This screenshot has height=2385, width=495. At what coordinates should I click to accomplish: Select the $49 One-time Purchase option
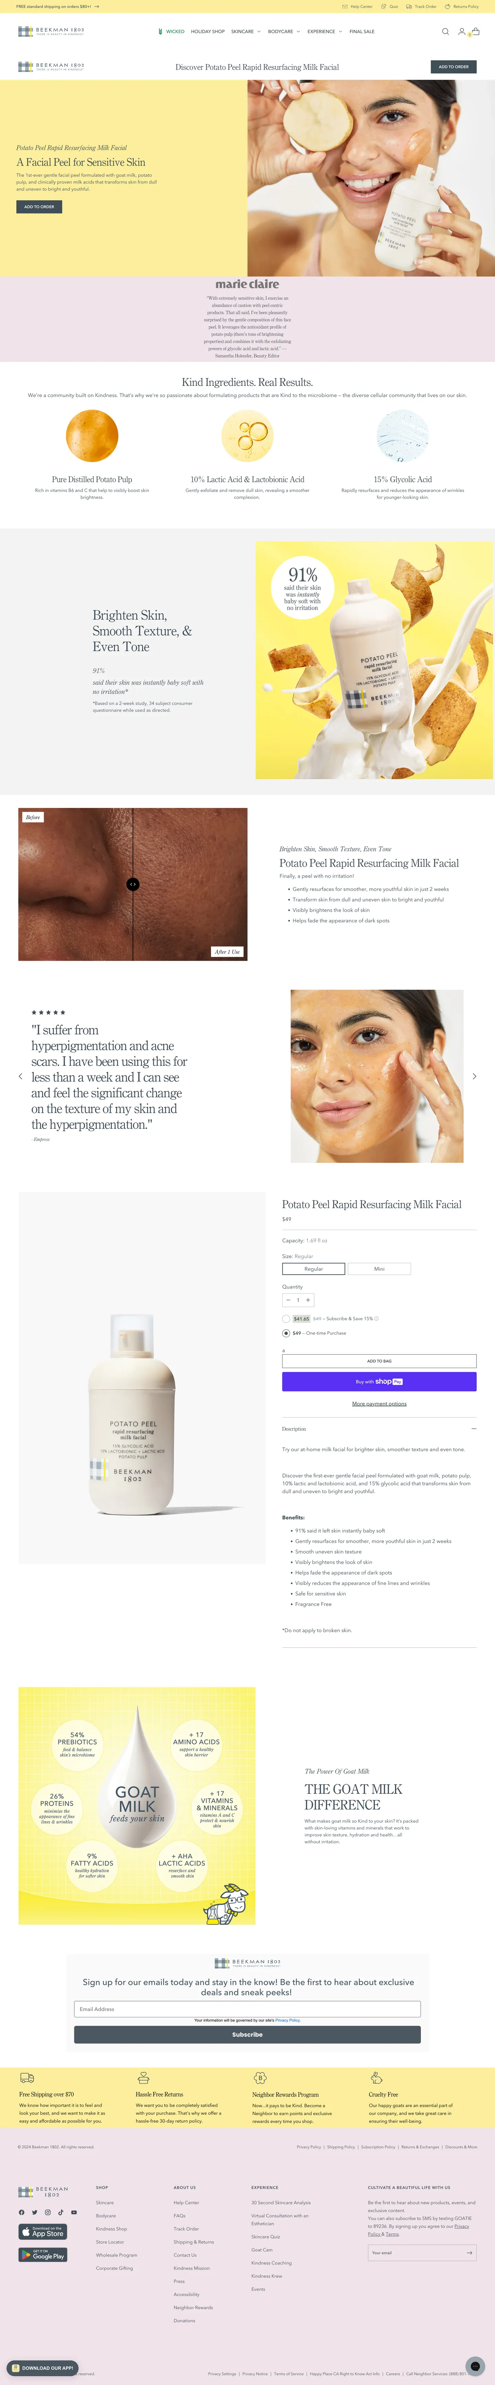(x=286, y=1333)
